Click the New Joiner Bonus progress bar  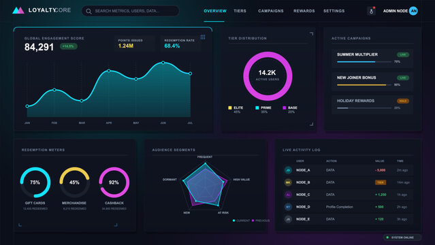[364, 85]
